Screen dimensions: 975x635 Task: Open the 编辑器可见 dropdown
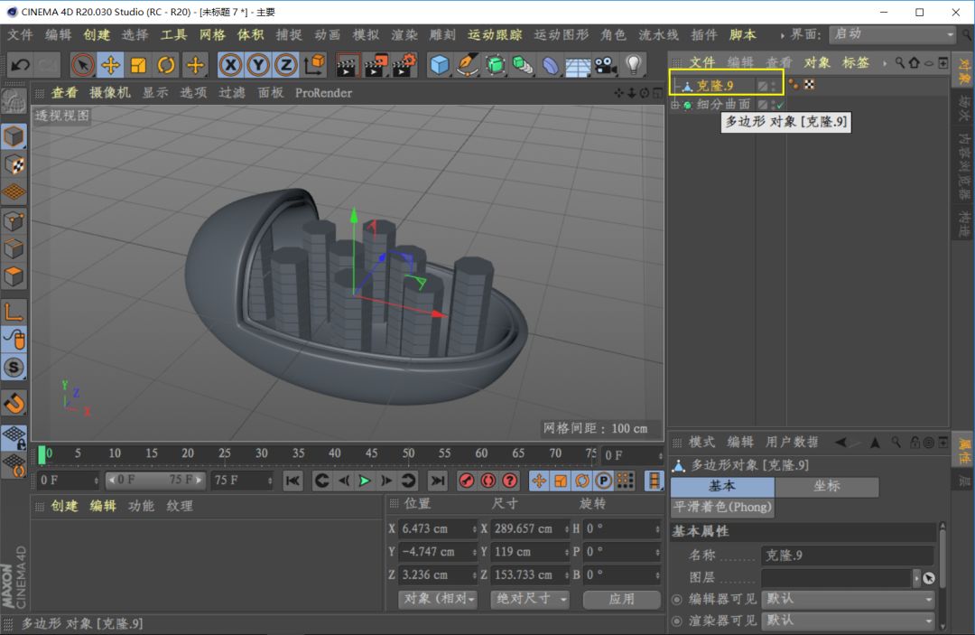pos(848,599)
